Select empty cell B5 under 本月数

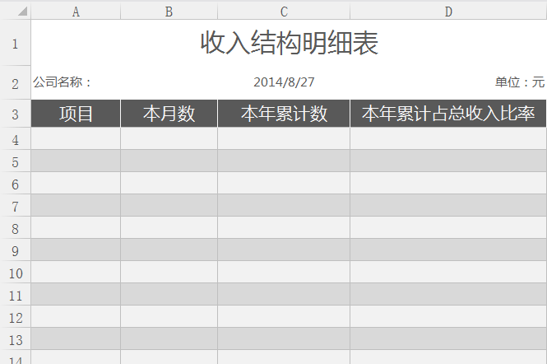click(x=169, y=161)
